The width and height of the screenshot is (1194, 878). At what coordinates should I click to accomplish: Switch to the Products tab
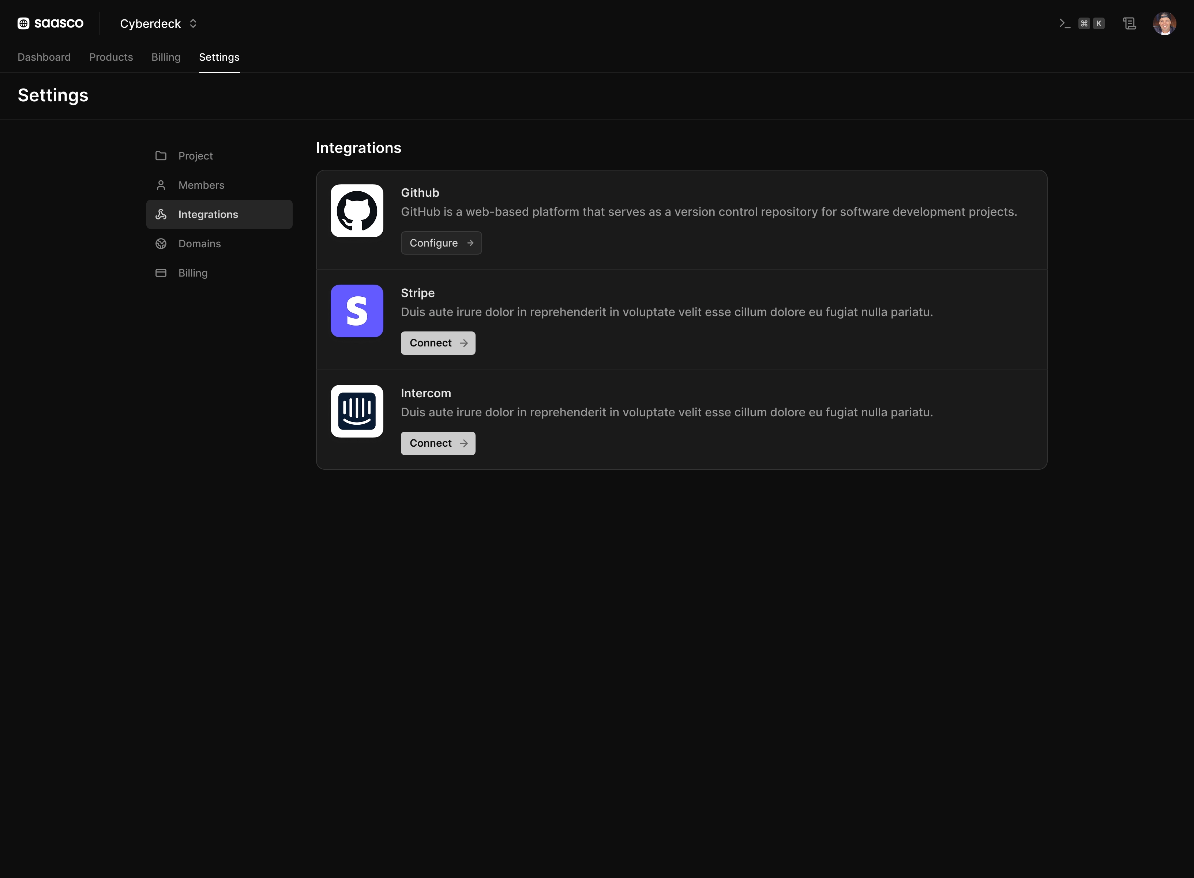coord(111,57)
